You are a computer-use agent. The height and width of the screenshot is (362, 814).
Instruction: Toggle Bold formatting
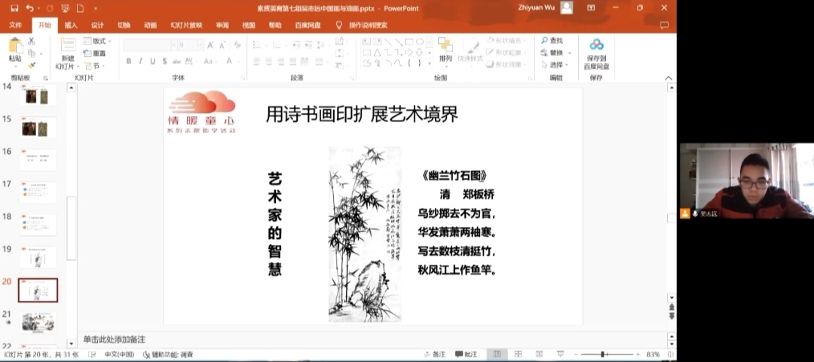point(129,61)
